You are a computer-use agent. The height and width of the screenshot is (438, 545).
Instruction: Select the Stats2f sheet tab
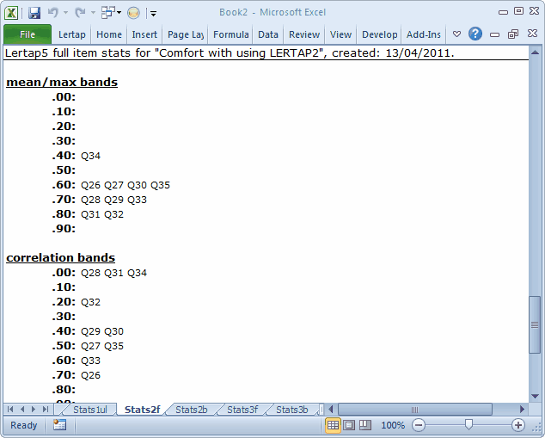click(142, 410)
